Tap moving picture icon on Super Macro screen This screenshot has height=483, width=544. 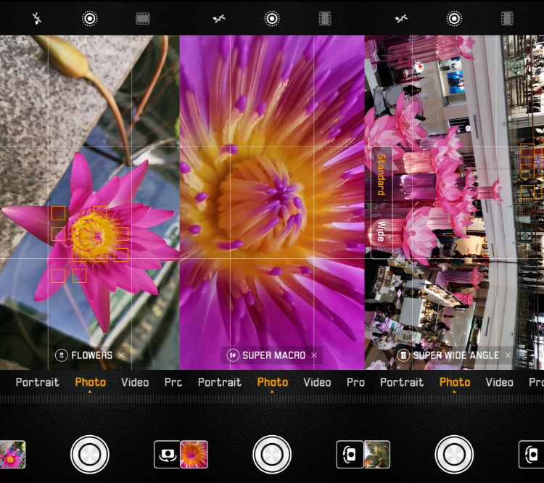pyautogui.click(x=272, y=18)
